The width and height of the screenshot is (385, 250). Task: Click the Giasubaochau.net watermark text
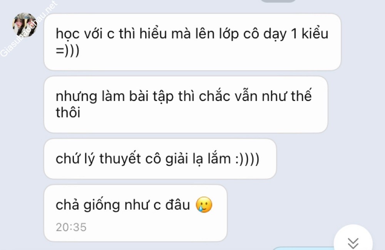click(x=28, y=29)
